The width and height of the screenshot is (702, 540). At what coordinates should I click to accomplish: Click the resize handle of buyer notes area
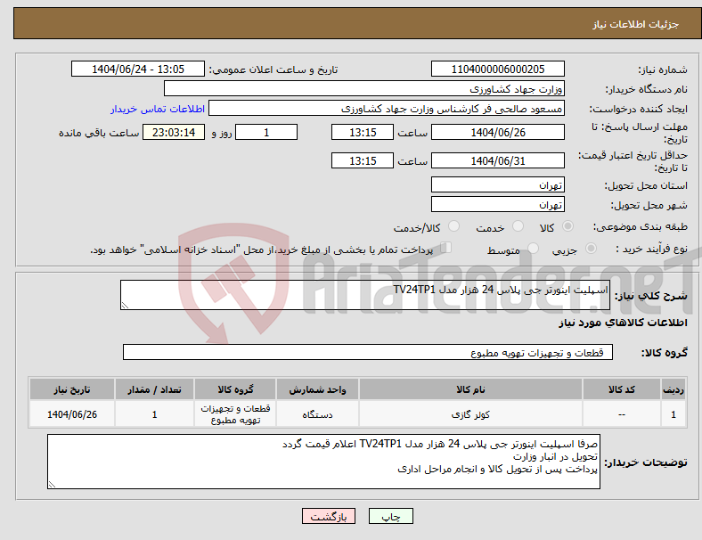click(52, 485)
